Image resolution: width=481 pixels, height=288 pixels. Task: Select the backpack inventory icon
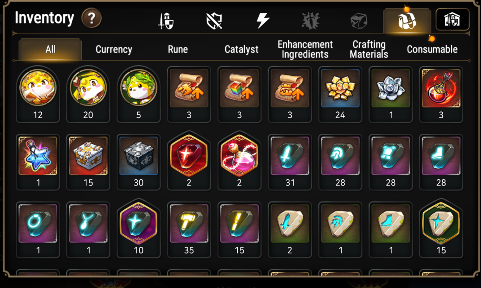[407, 21]
